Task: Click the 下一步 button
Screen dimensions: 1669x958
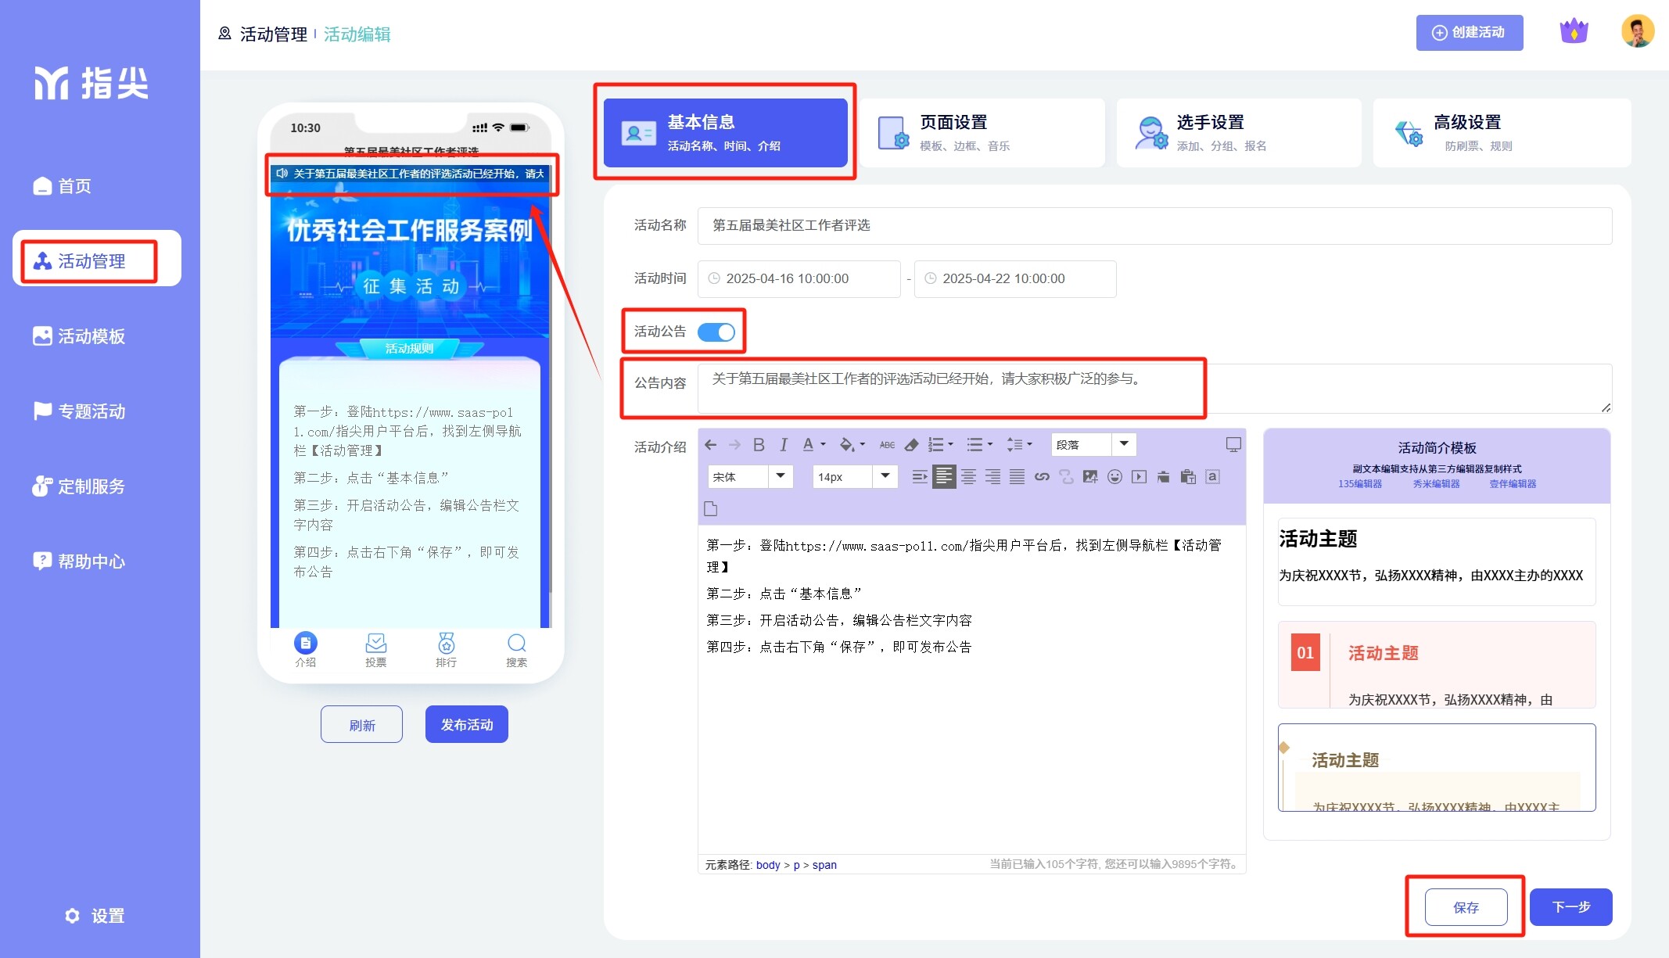Action: (1570, 907)
